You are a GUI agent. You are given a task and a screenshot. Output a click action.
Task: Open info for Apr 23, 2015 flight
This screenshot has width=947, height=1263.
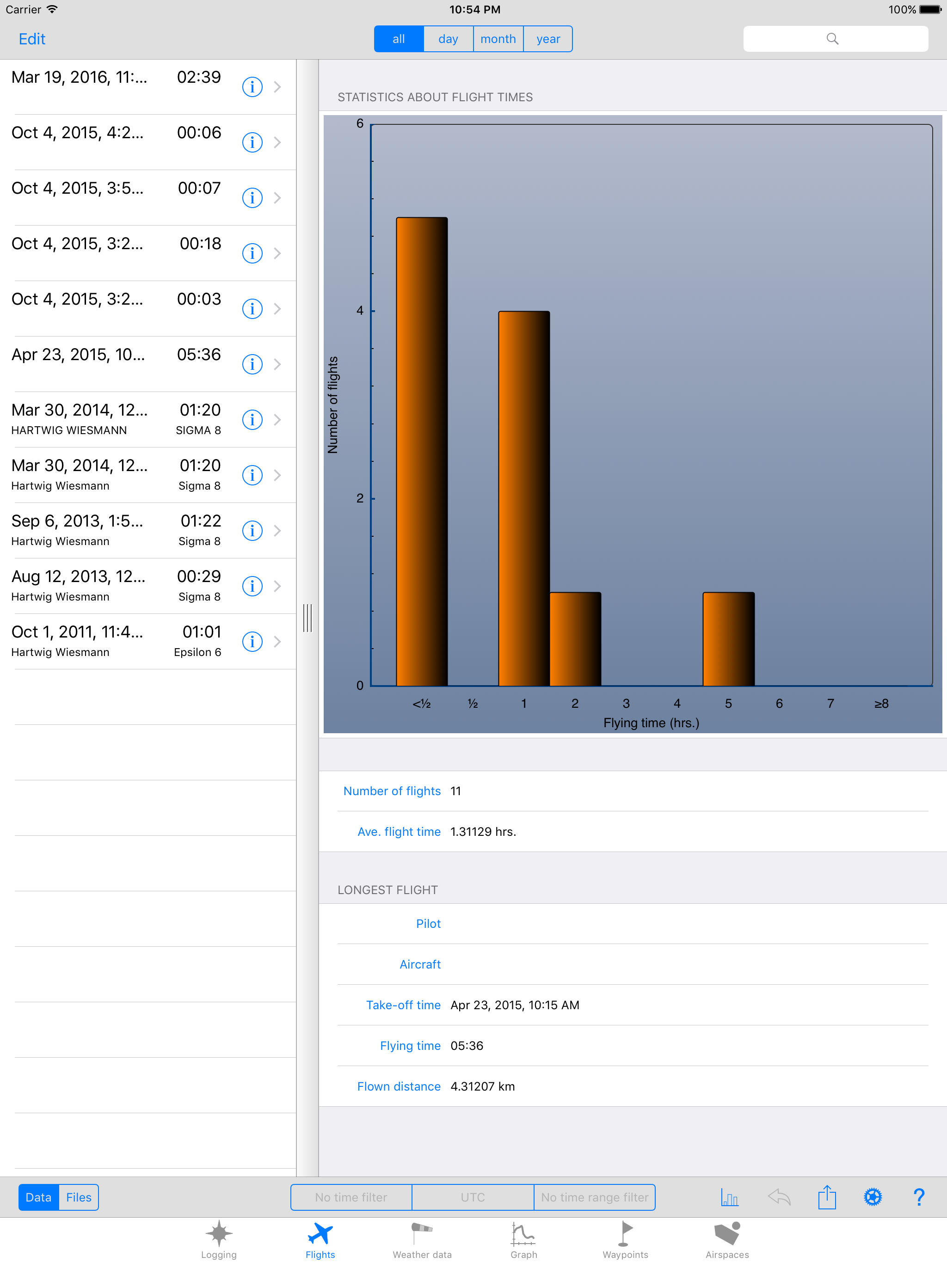coord(252,364)
